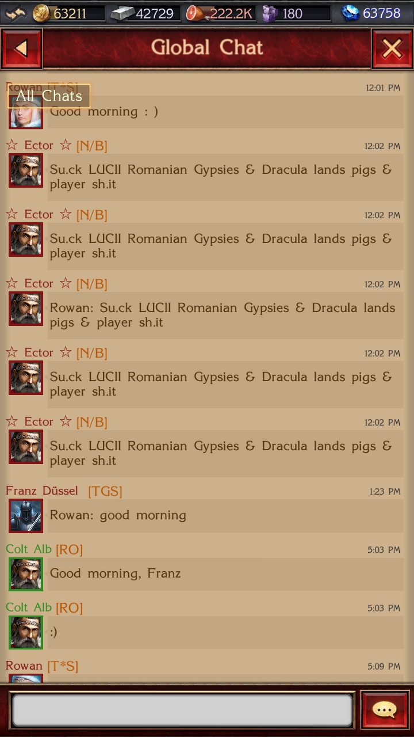Tap the blue sapphire gems icon
Viewport: 414px width, 737px height.
(350, 13)
